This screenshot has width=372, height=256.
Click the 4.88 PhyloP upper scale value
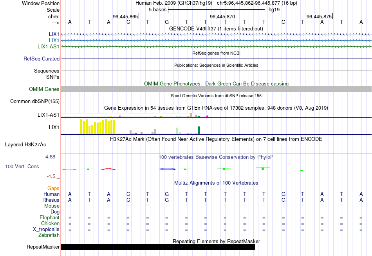pyautogui.click(x=51, y=157)
